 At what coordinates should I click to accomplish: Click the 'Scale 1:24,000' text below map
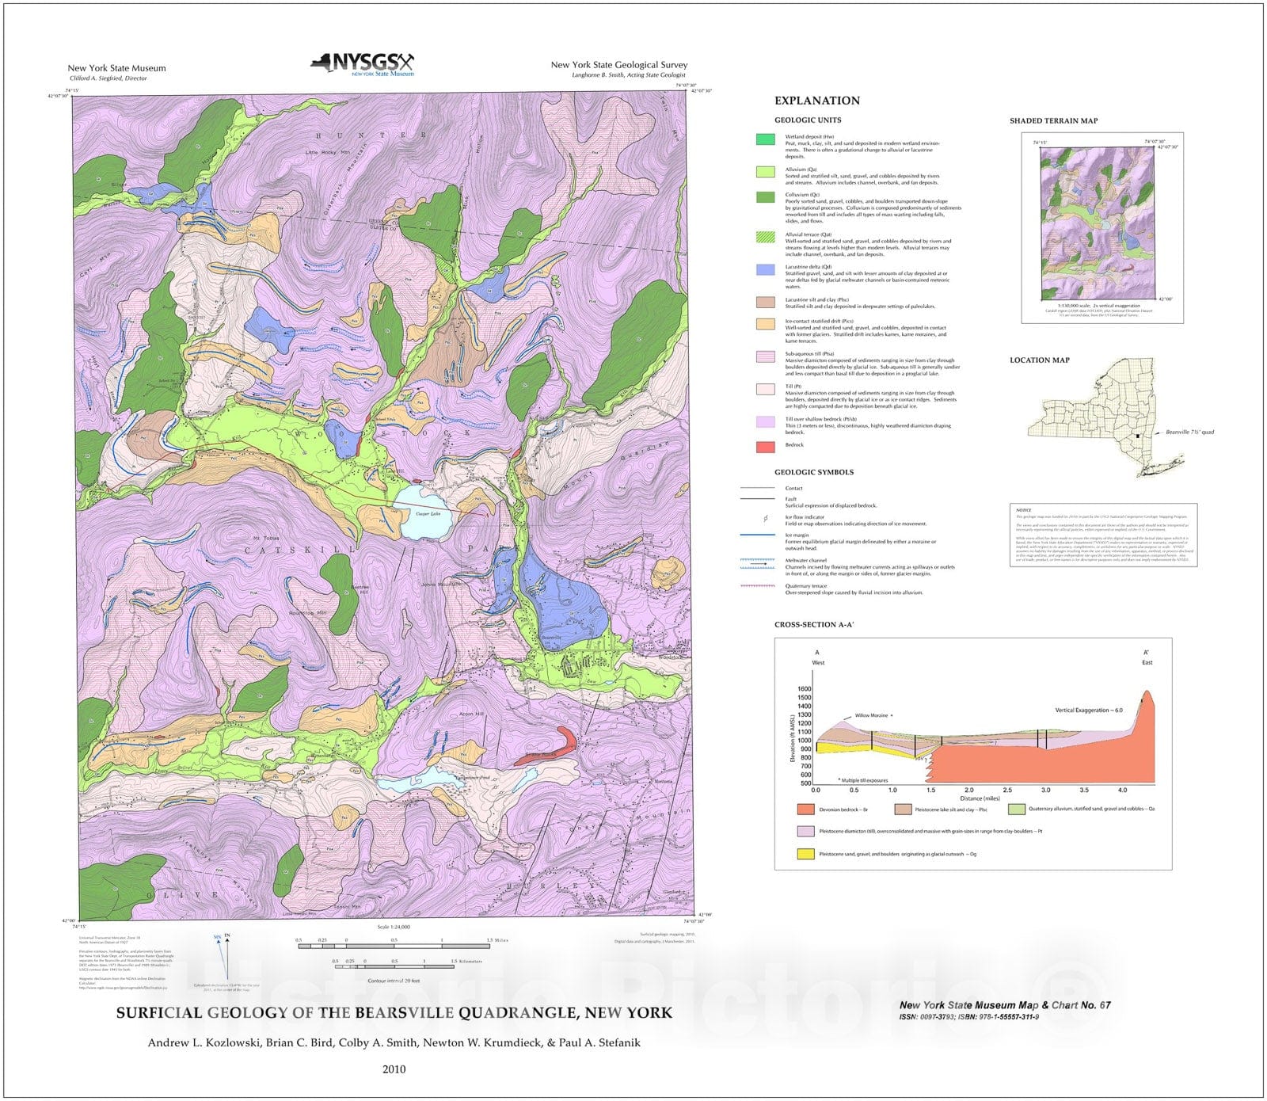point(394,927)
